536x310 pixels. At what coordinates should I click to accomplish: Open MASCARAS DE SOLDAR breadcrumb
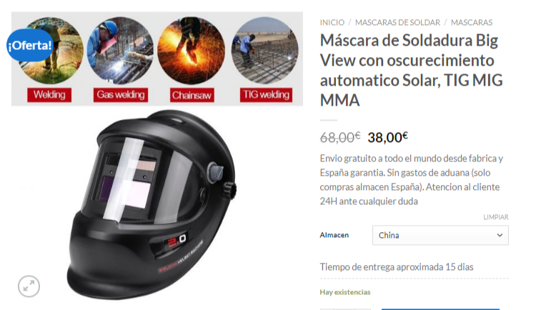coord(397,23)
